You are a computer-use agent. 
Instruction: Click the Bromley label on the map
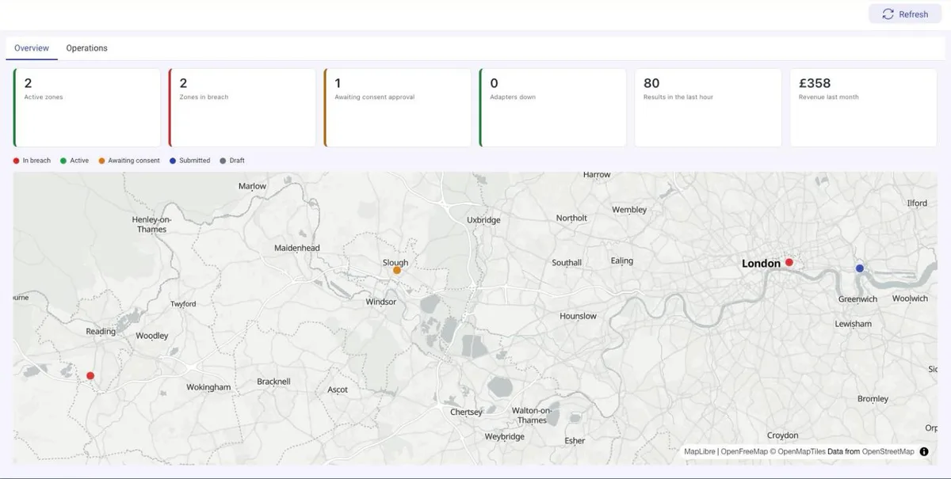(x=873, y=399)
